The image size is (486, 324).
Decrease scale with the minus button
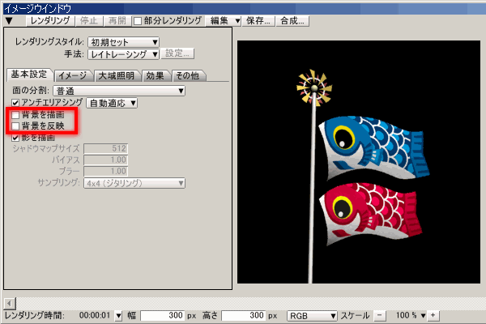379,316
